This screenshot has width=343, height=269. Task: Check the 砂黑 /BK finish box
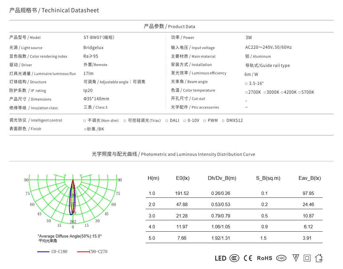85,129
